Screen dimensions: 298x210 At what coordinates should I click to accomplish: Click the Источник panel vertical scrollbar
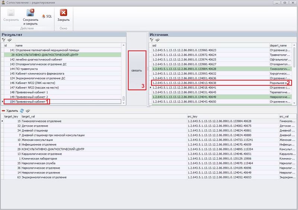click(x=294, y=74)
